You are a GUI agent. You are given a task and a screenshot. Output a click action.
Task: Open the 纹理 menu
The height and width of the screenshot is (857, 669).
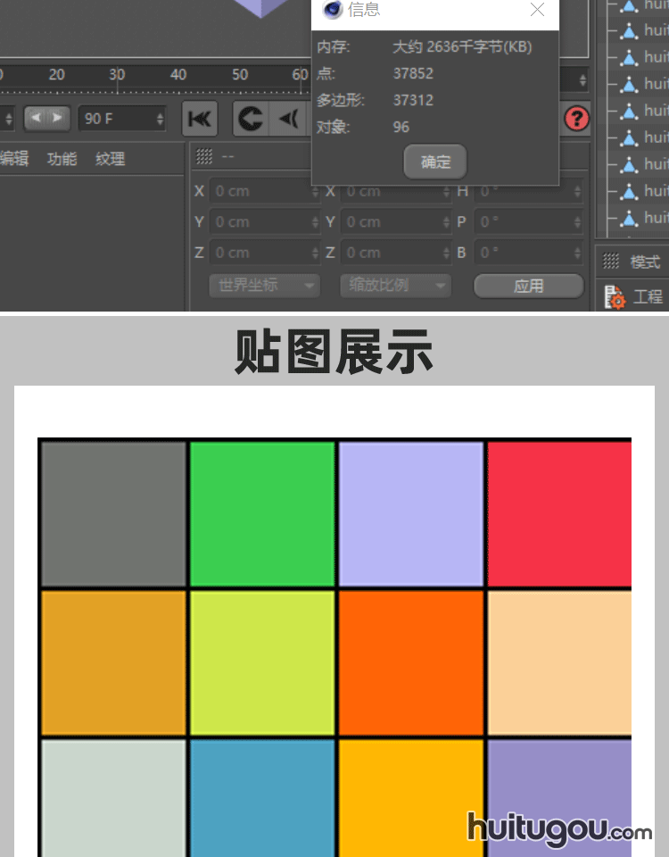[x=110, y=159]
